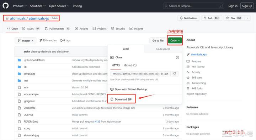Viewport: 256px width, 140px height.
Task: Click the LICENSE file icon
Action: 20,115
